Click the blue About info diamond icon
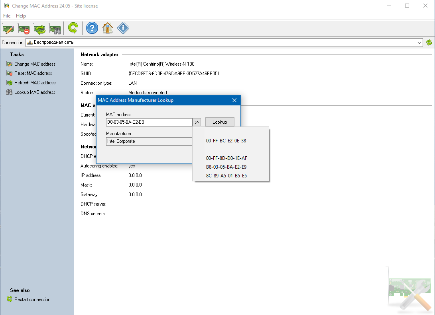 click(123, 28)
